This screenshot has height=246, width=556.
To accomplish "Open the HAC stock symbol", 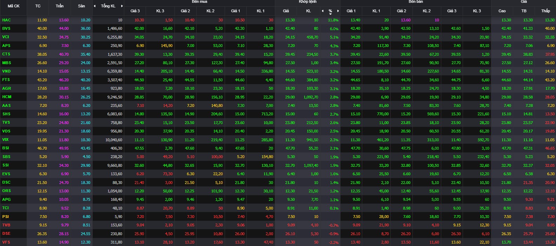I will (x=6, y=20).
